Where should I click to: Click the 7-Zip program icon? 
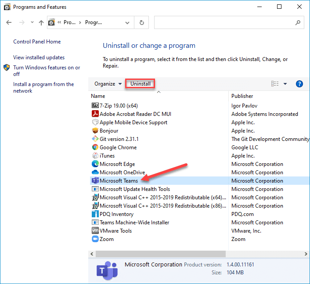(95, 105)
